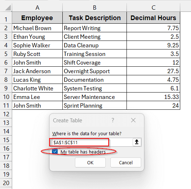Click the 2.5 hours cell
191x189 pixels.
click(x=153, y=37)
